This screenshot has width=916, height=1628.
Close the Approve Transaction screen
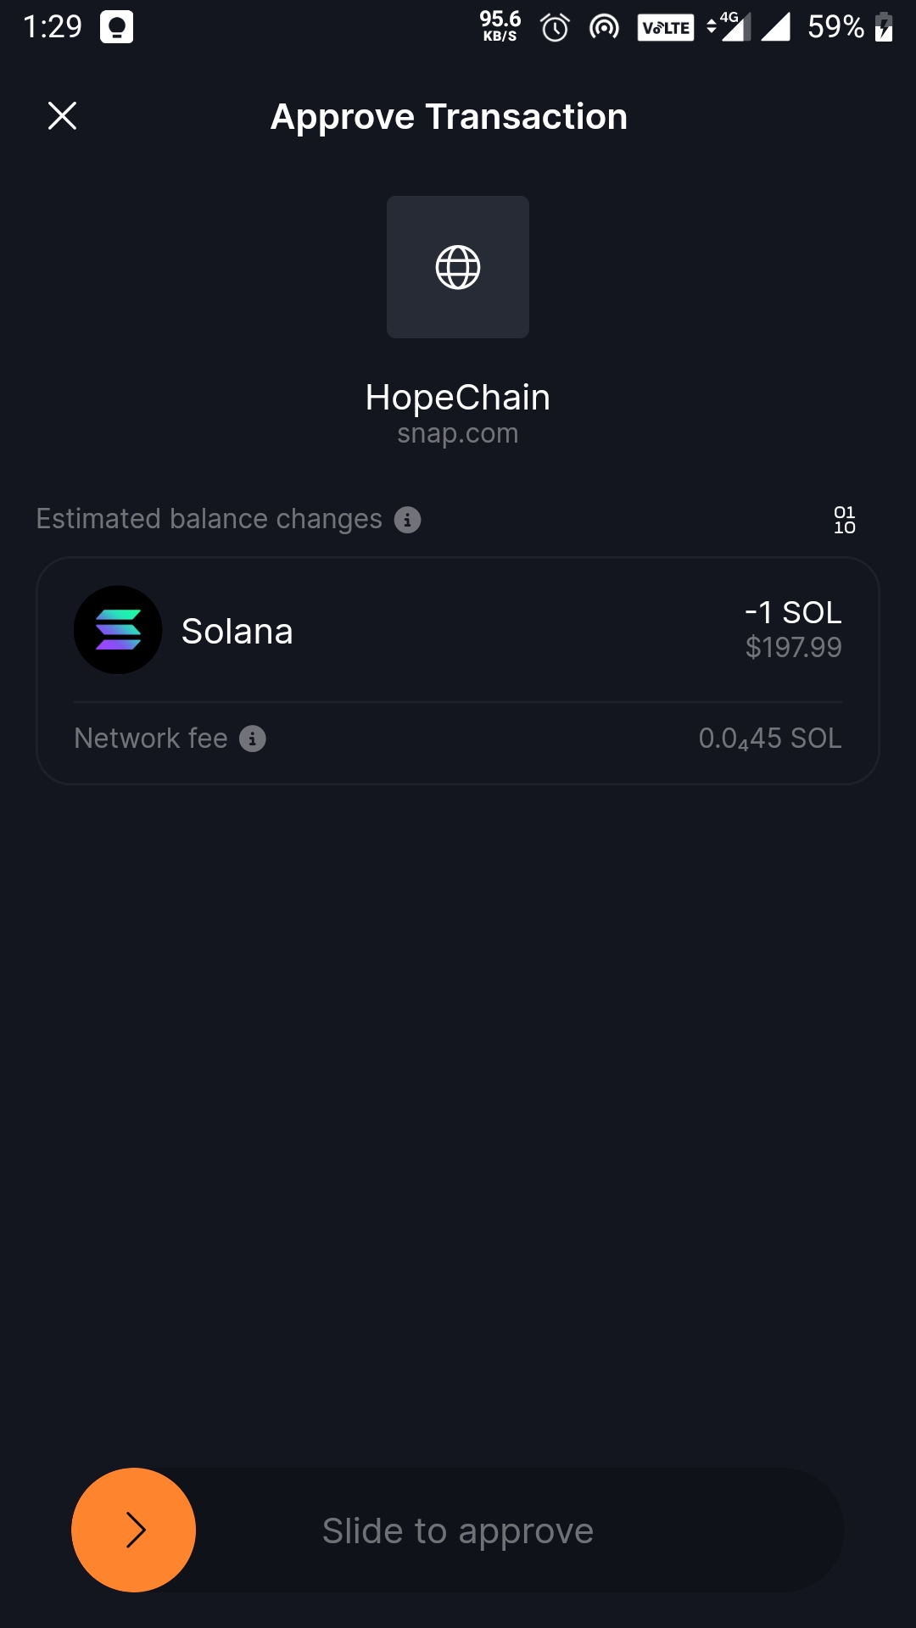click(x=62, y=116)
